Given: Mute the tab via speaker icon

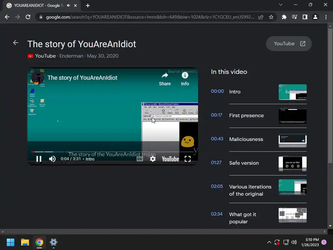Looking at the screenshot, I should (68, 6).
